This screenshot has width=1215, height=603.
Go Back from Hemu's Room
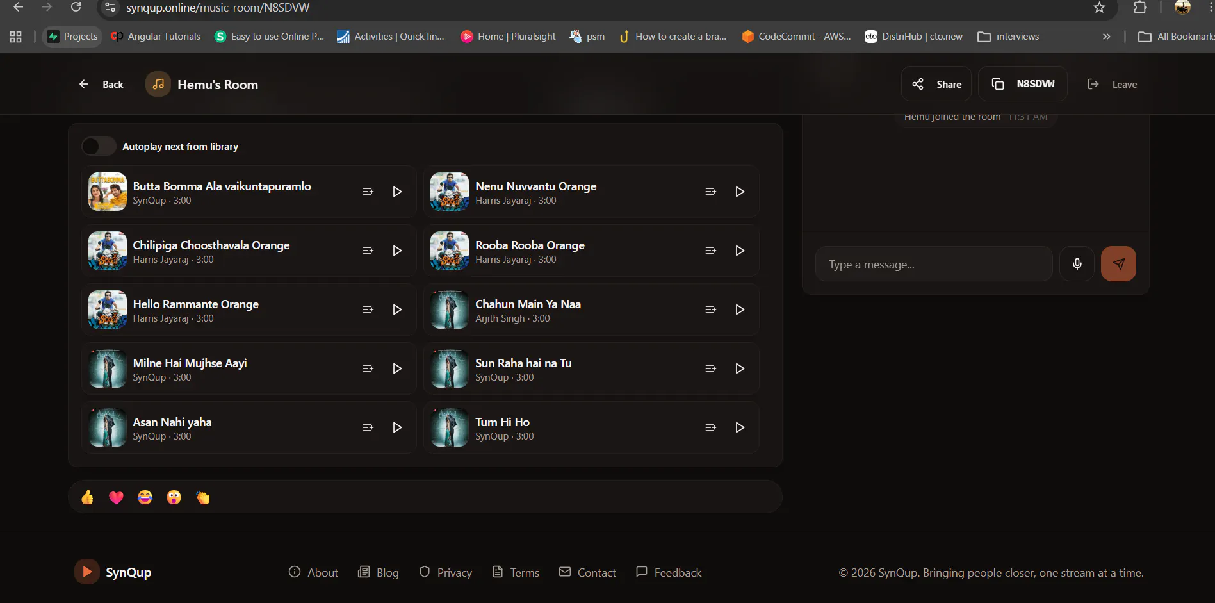[x=101, y=84]
